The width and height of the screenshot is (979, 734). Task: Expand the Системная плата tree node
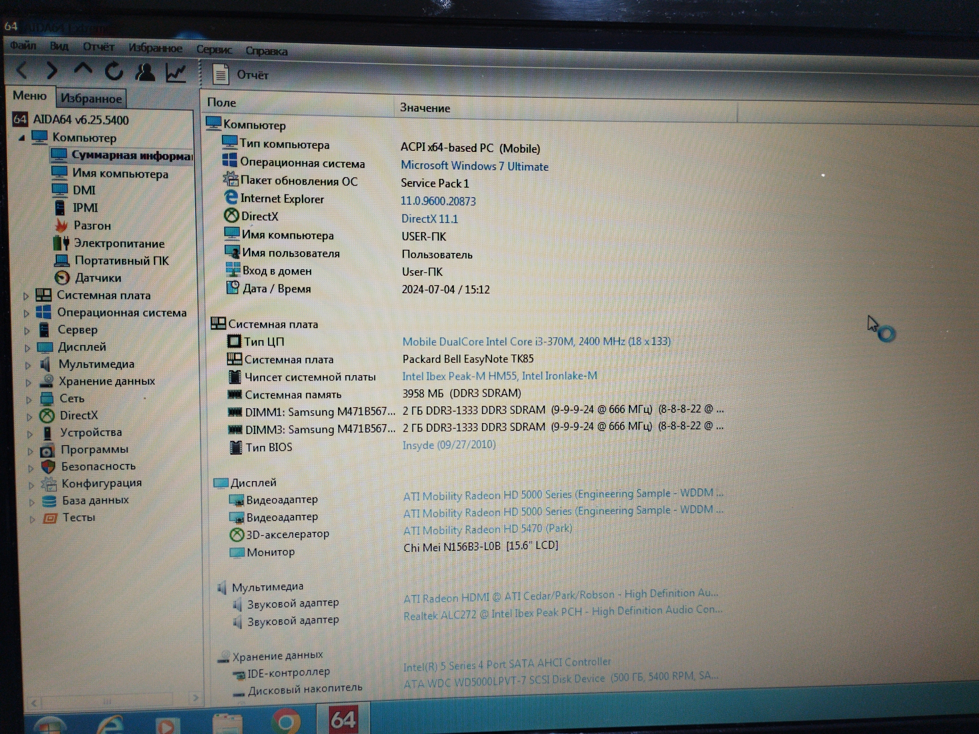pyautogui.click(x=25, y=296)
